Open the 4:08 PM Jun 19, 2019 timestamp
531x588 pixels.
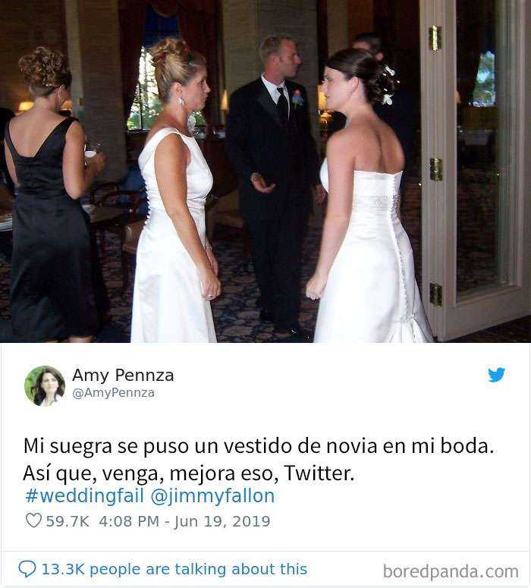(184, 521)
